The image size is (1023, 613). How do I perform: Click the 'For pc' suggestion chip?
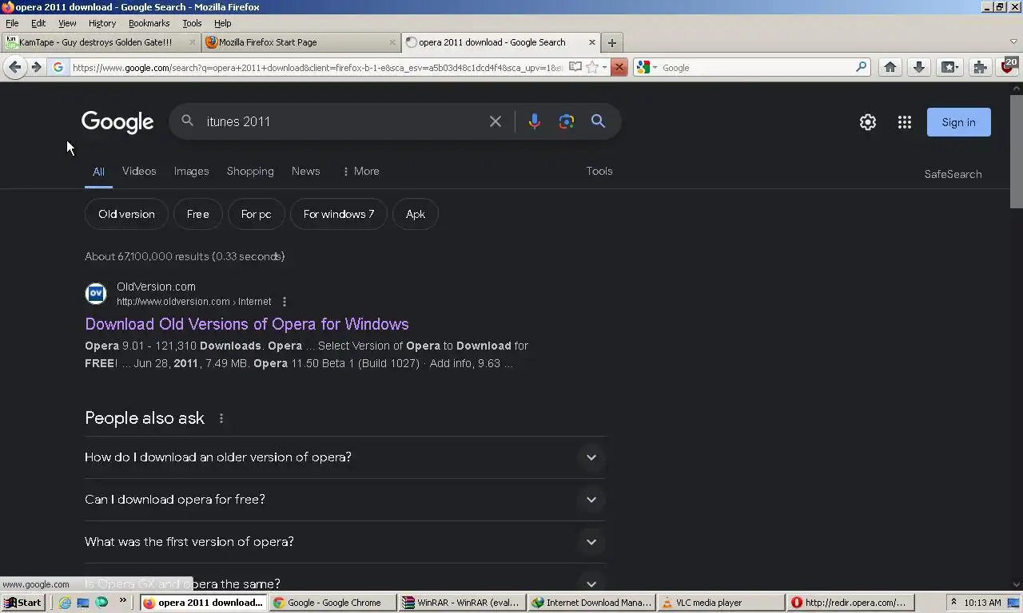click(x=256, y=214)
